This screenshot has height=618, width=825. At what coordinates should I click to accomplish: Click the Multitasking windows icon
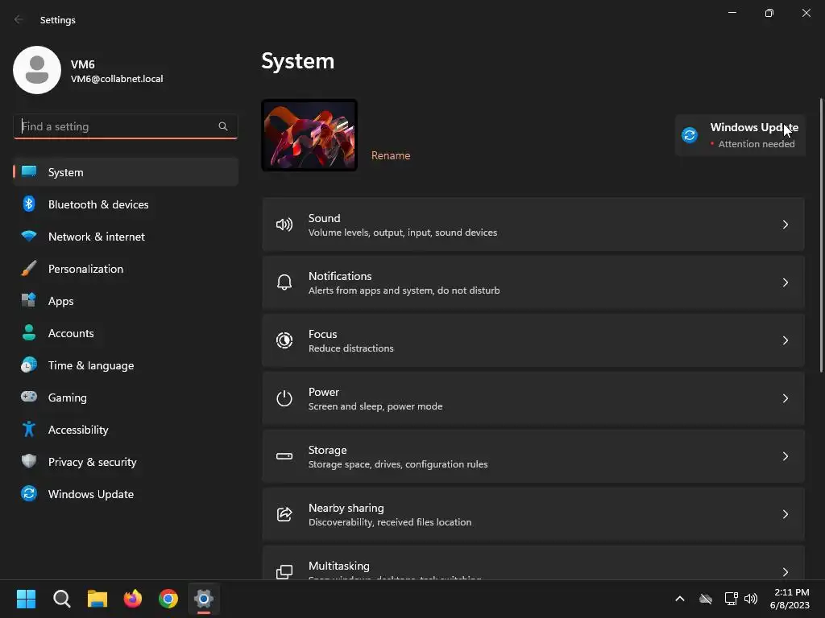click(284, 572)
